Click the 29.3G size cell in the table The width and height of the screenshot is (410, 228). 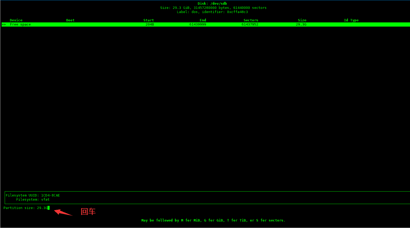(301, 24)
